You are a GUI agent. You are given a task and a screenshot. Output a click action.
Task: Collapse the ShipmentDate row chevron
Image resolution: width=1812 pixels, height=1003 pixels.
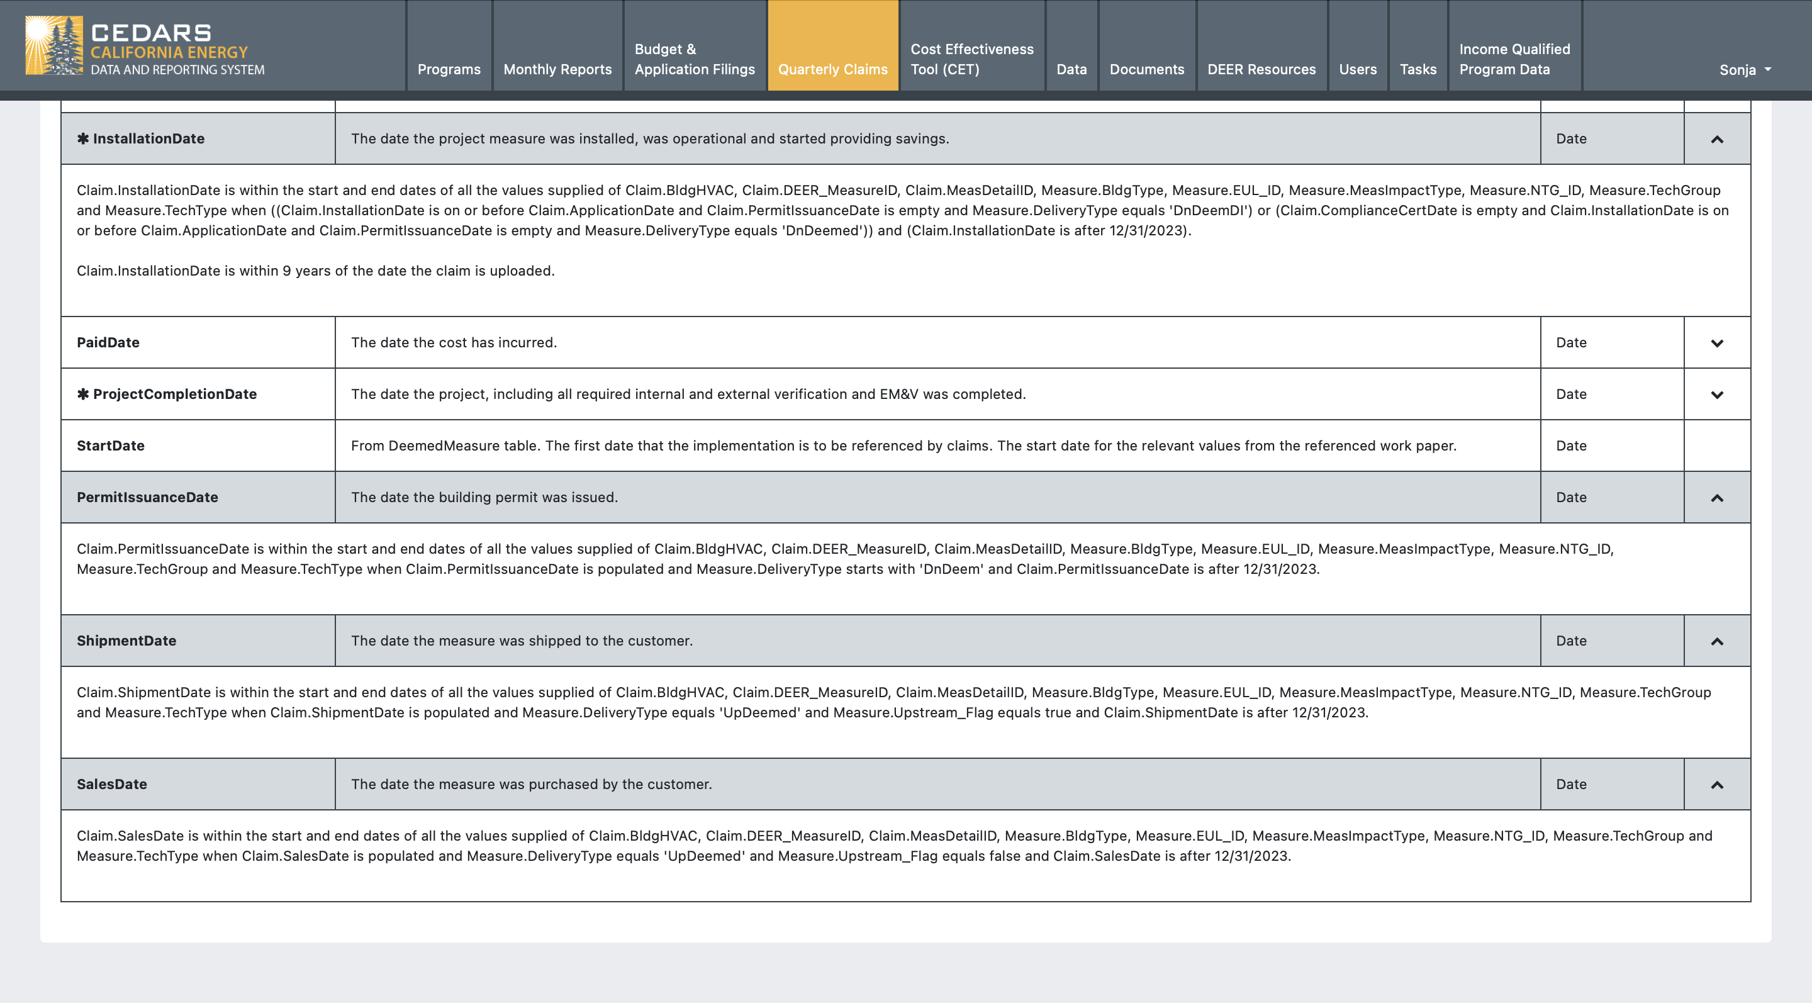pyautogui.click(x=1716, y=641)
